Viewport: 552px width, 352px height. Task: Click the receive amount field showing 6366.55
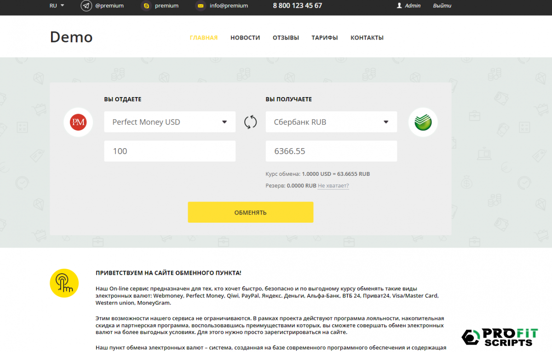331,151
